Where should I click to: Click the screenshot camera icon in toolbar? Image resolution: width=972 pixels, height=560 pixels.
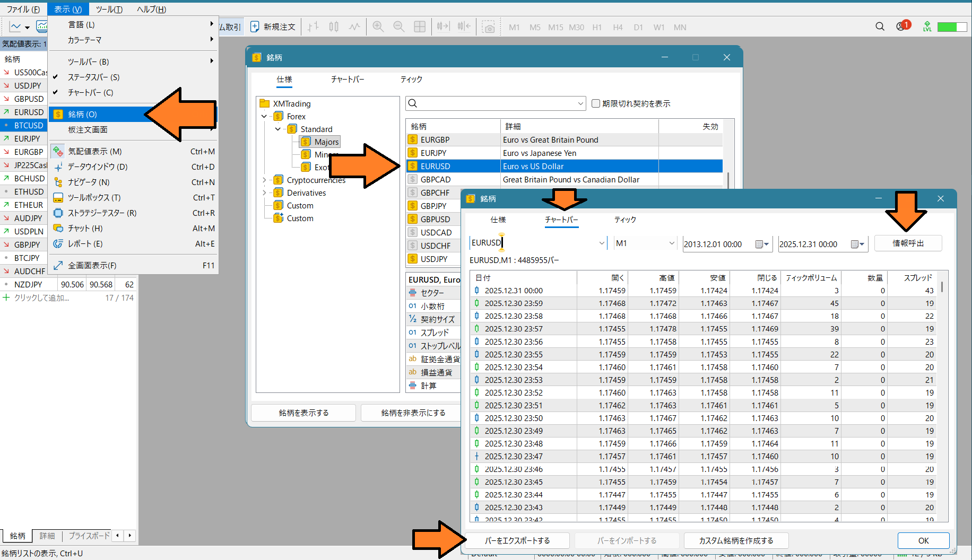[x=489, y=27]
